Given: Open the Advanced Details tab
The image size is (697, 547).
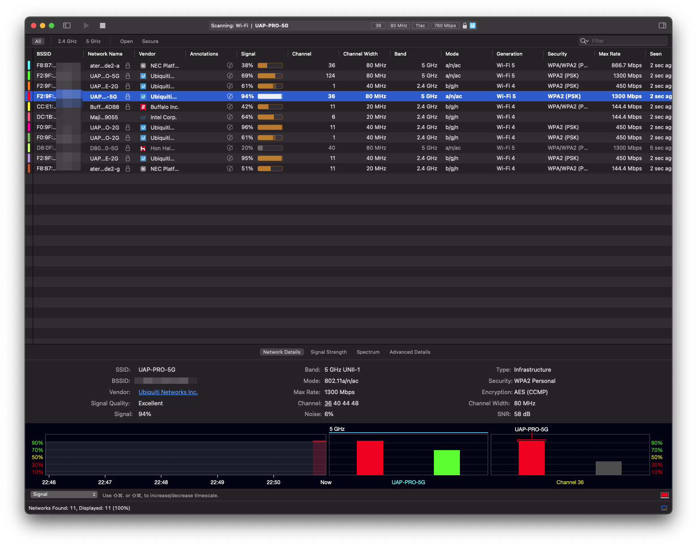Looking at the screenshot, I should coord(410,352).
